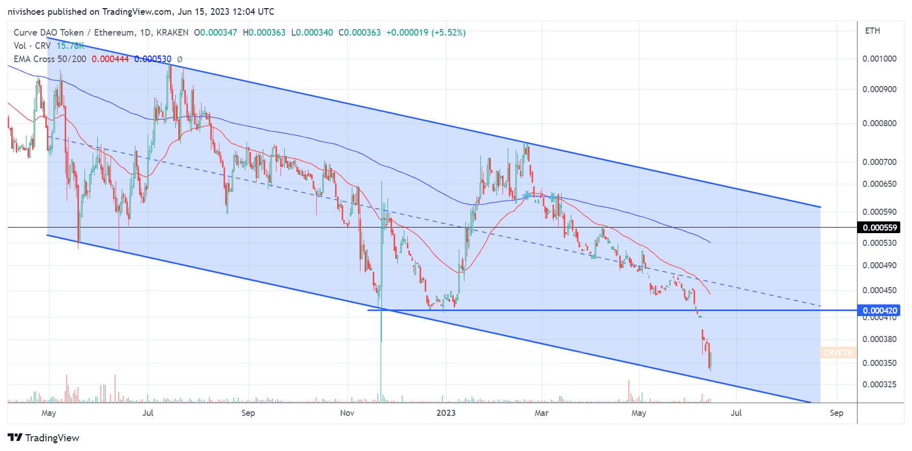Click the 0.000700 price axis value
This screenshot has width=912, height=451.
(x=879, y=162)
